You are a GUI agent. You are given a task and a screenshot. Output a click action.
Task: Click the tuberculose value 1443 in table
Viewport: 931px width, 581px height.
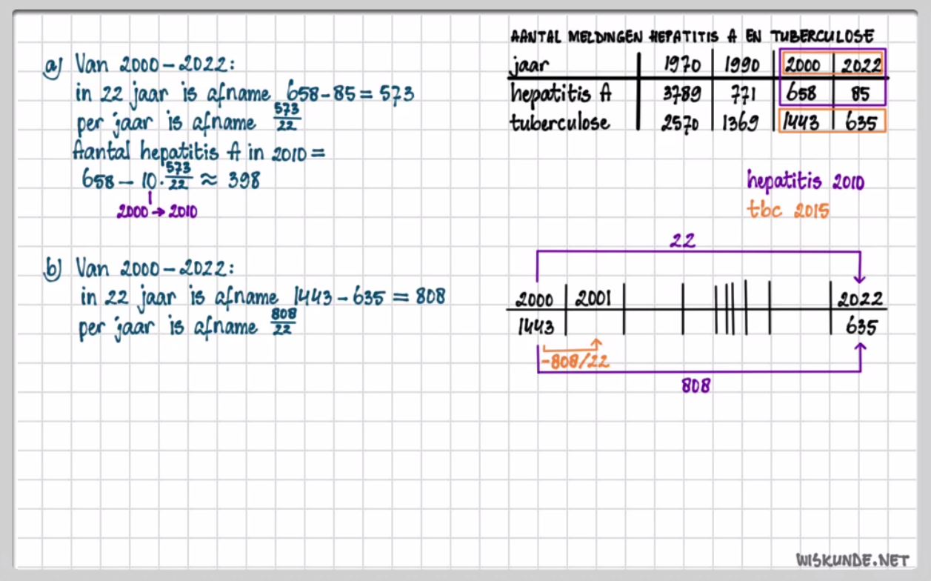click(x=801, y=122)
